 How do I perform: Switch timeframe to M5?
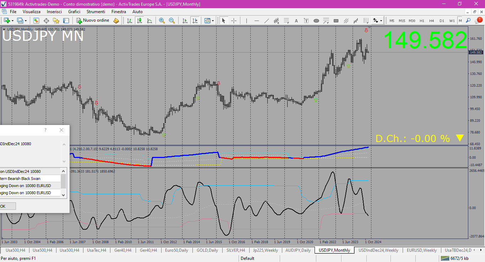(x=392, y=21)
